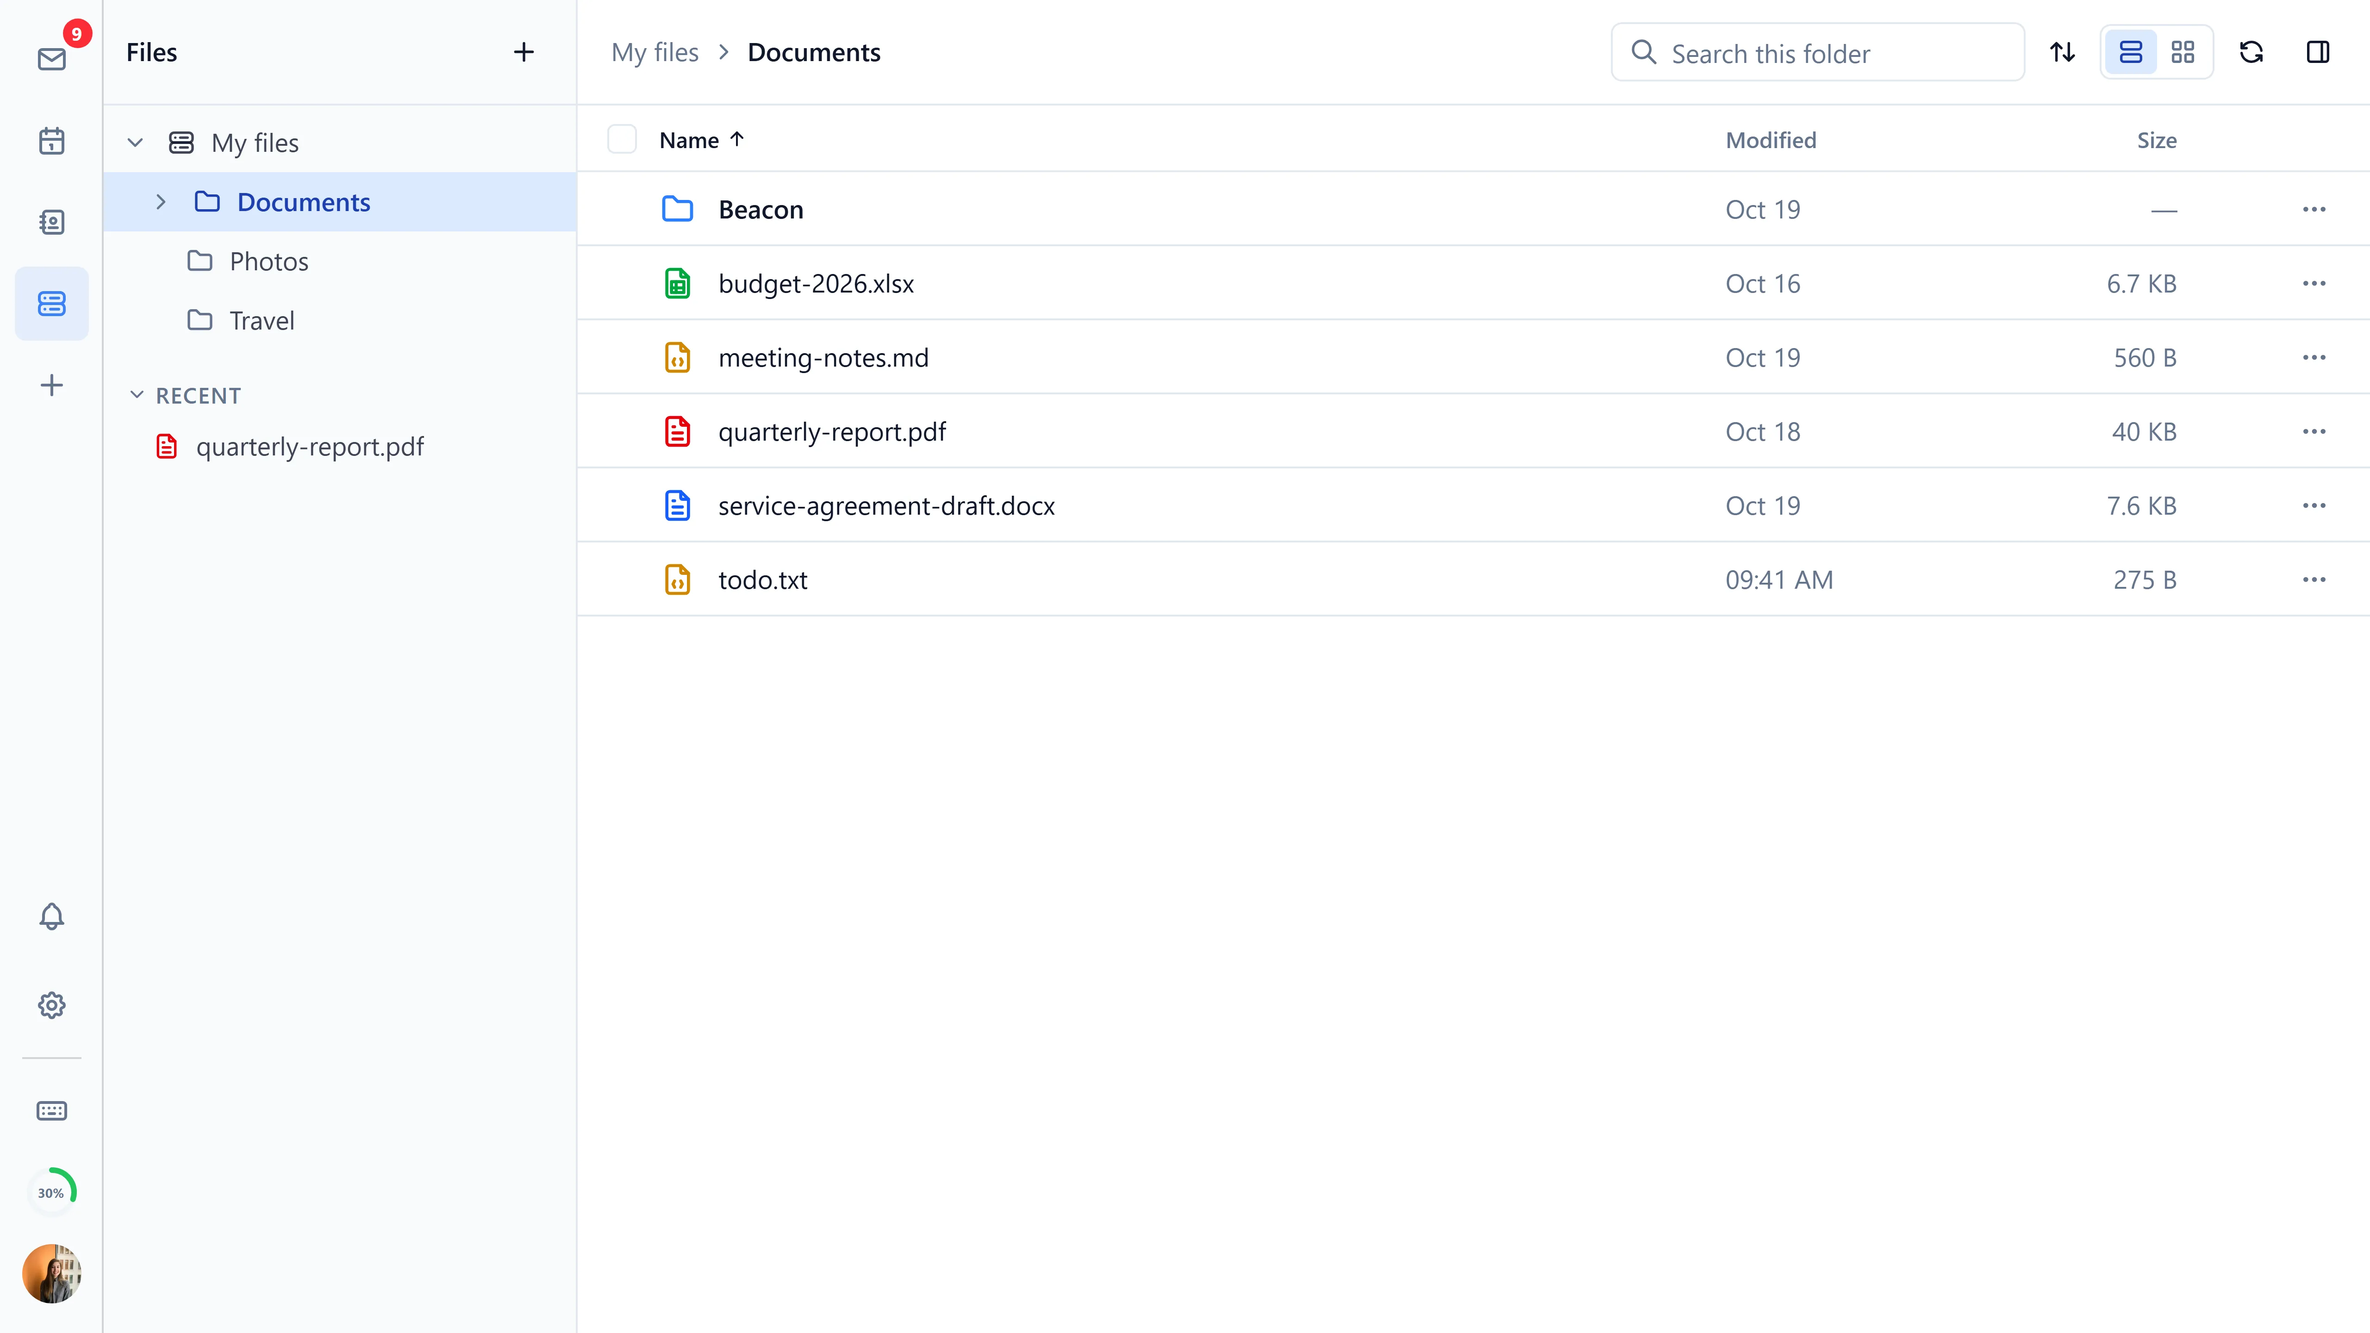Image resolution: width=2370 pixels, height=1333 pixels.
Task: Click the service-agreement-draft.docx file icon
Action: pos(677,505)
